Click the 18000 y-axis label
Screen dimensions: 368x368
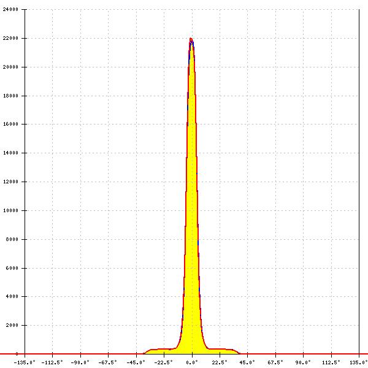tap(10, 96)
